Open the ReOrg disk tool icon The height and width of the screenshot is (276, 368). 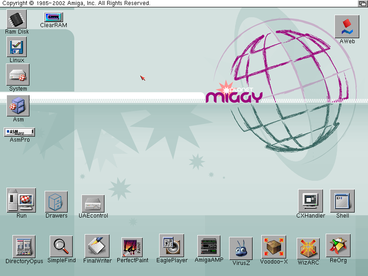[338, 246]
